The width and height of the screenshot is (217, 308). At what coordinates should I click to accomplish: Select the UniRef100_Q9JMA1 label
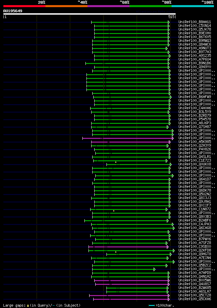pyautogui.click(x=195, y=202)
